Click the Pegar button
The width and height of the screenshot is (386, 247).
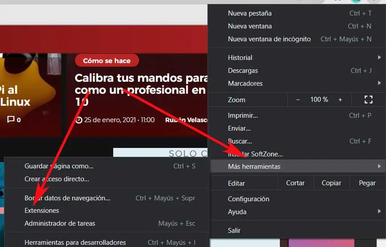coord(367,183)
